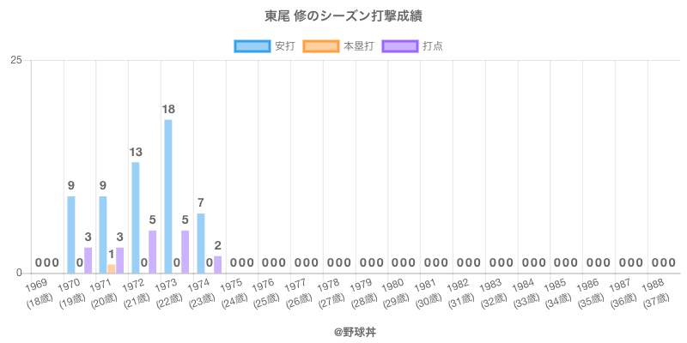
Task: Click the 1972 purple RBI bar labeled 5
Action: [x=152, y=251]
